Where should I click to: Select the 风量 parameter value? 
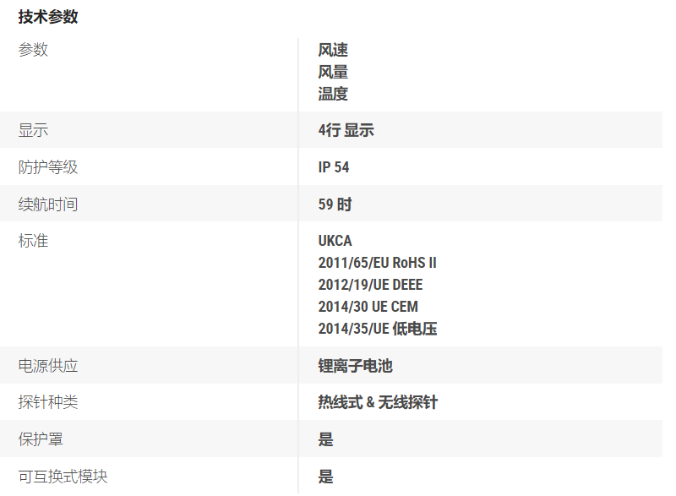coord(333,73)
